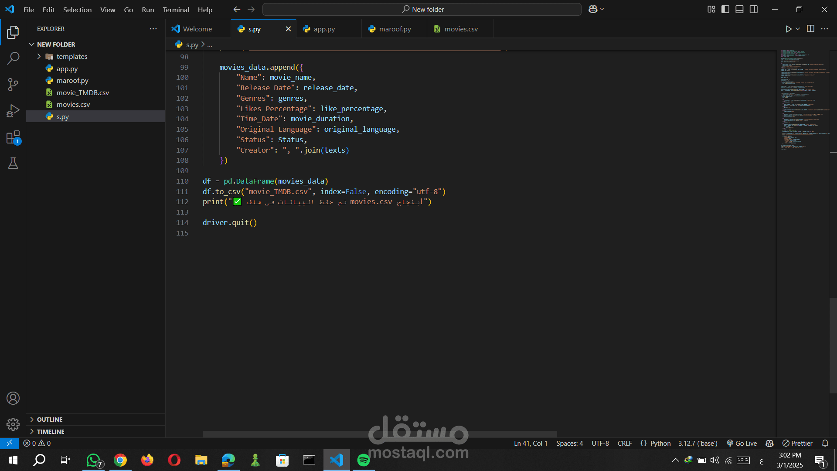The width and height of the screenshot is (837, 471).
Task: Open the Terminal menu
Action: [x=176, y=10]
